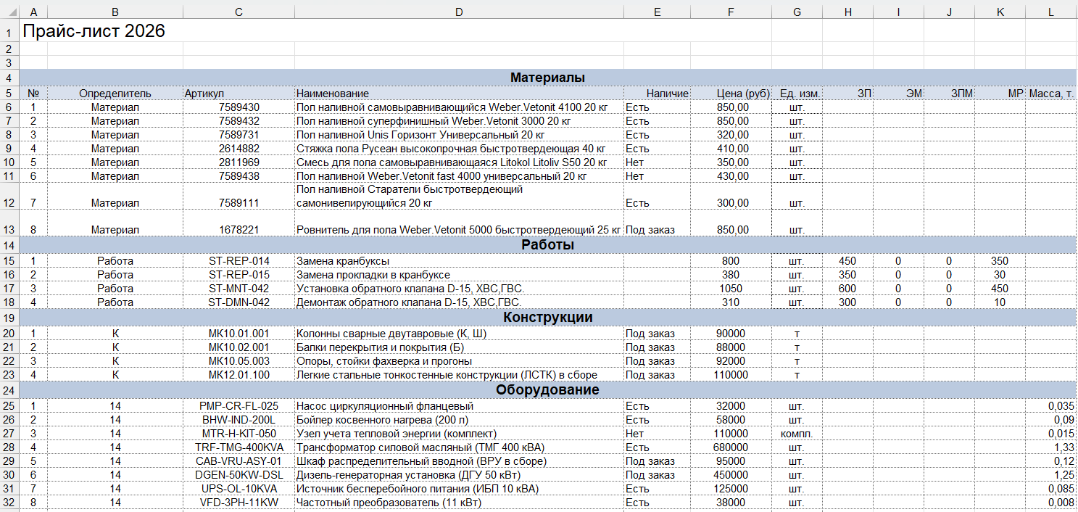Select the ЗП value 450

[847, 261]
